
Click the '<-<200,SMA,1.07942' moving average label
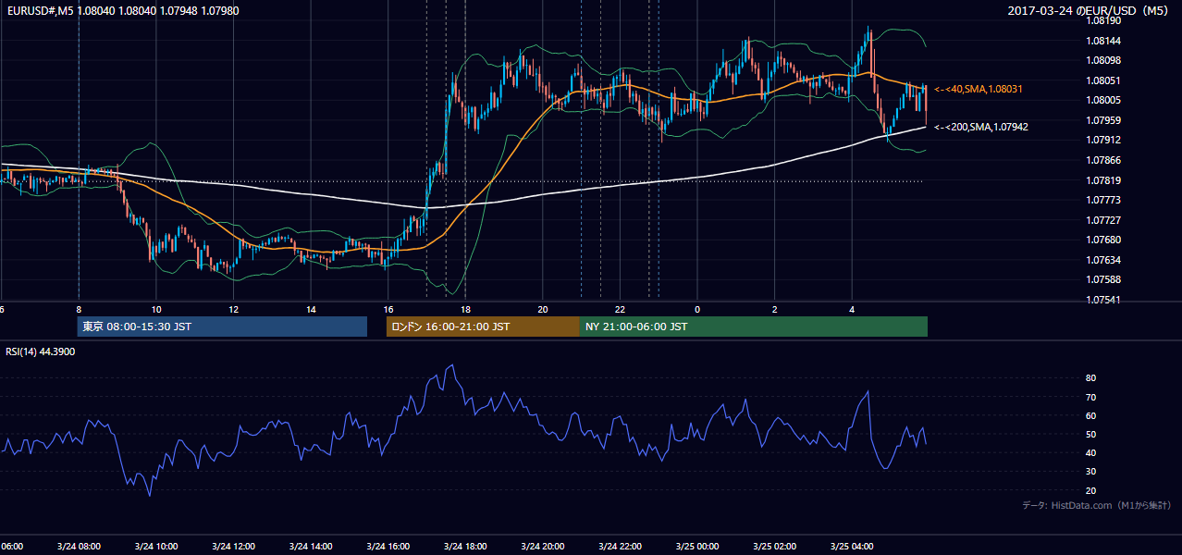pos(980,127)
